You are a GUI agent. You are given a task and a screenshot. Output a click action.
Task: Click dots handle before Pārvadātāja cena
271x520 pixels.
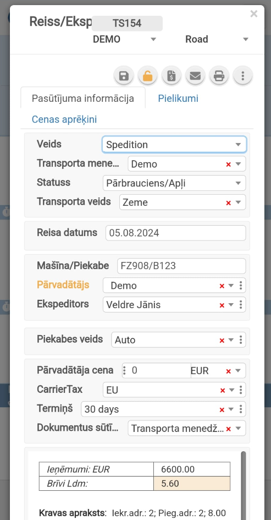(x=124, y=370)
